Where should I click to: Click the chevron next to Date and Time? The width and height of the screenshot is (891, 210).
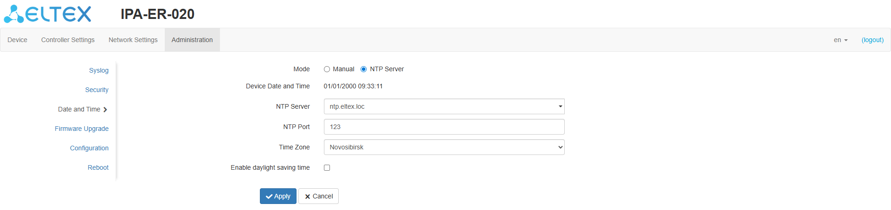(x=105, y=110)
